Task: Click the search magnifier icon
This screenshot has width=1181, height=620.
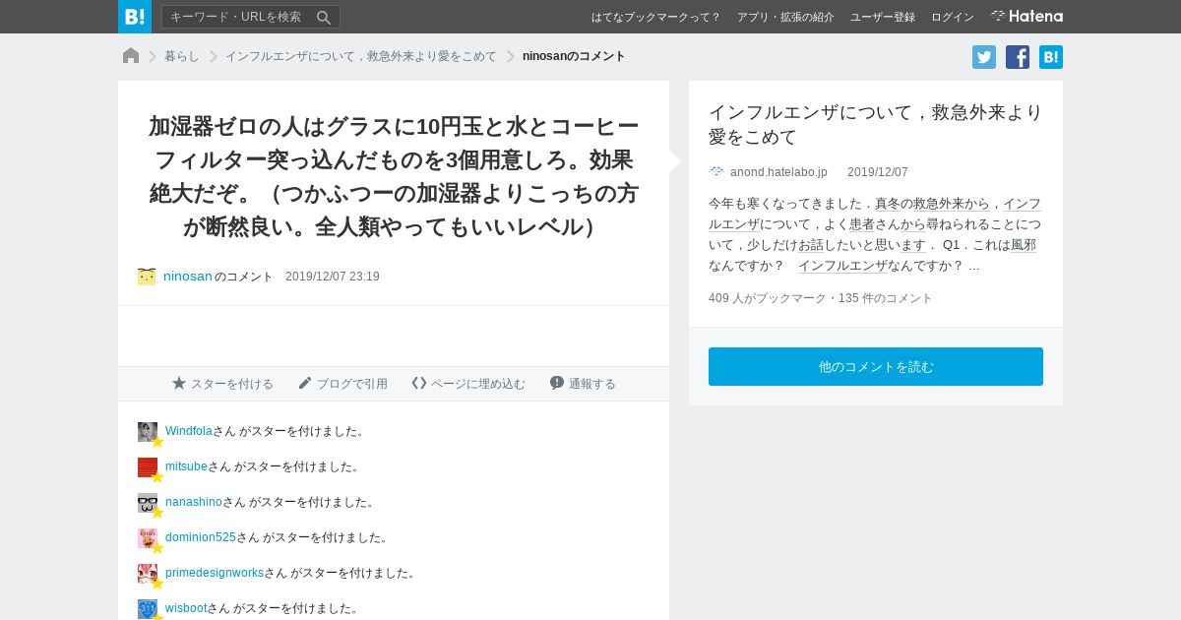Action: 324,17
